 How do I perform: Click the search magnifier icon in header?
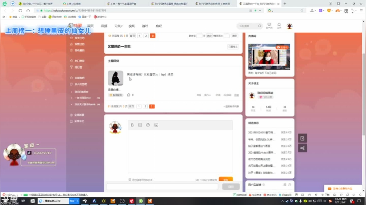(260, 26)
